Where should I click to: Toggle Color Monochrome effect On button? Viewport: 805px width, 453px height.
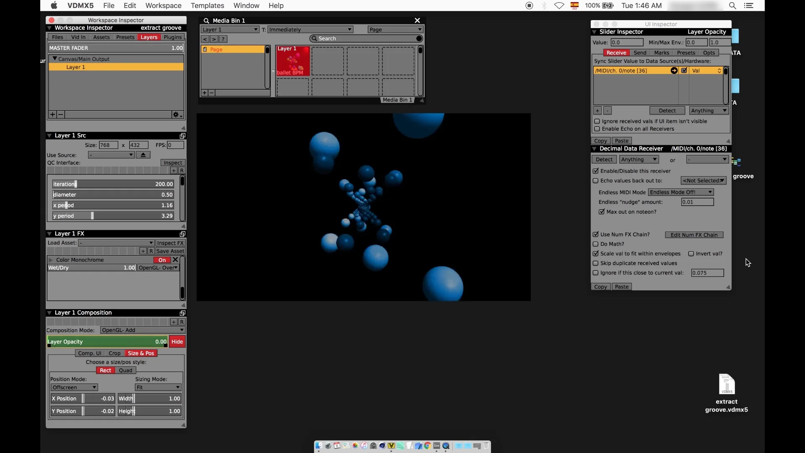(162, 259)
